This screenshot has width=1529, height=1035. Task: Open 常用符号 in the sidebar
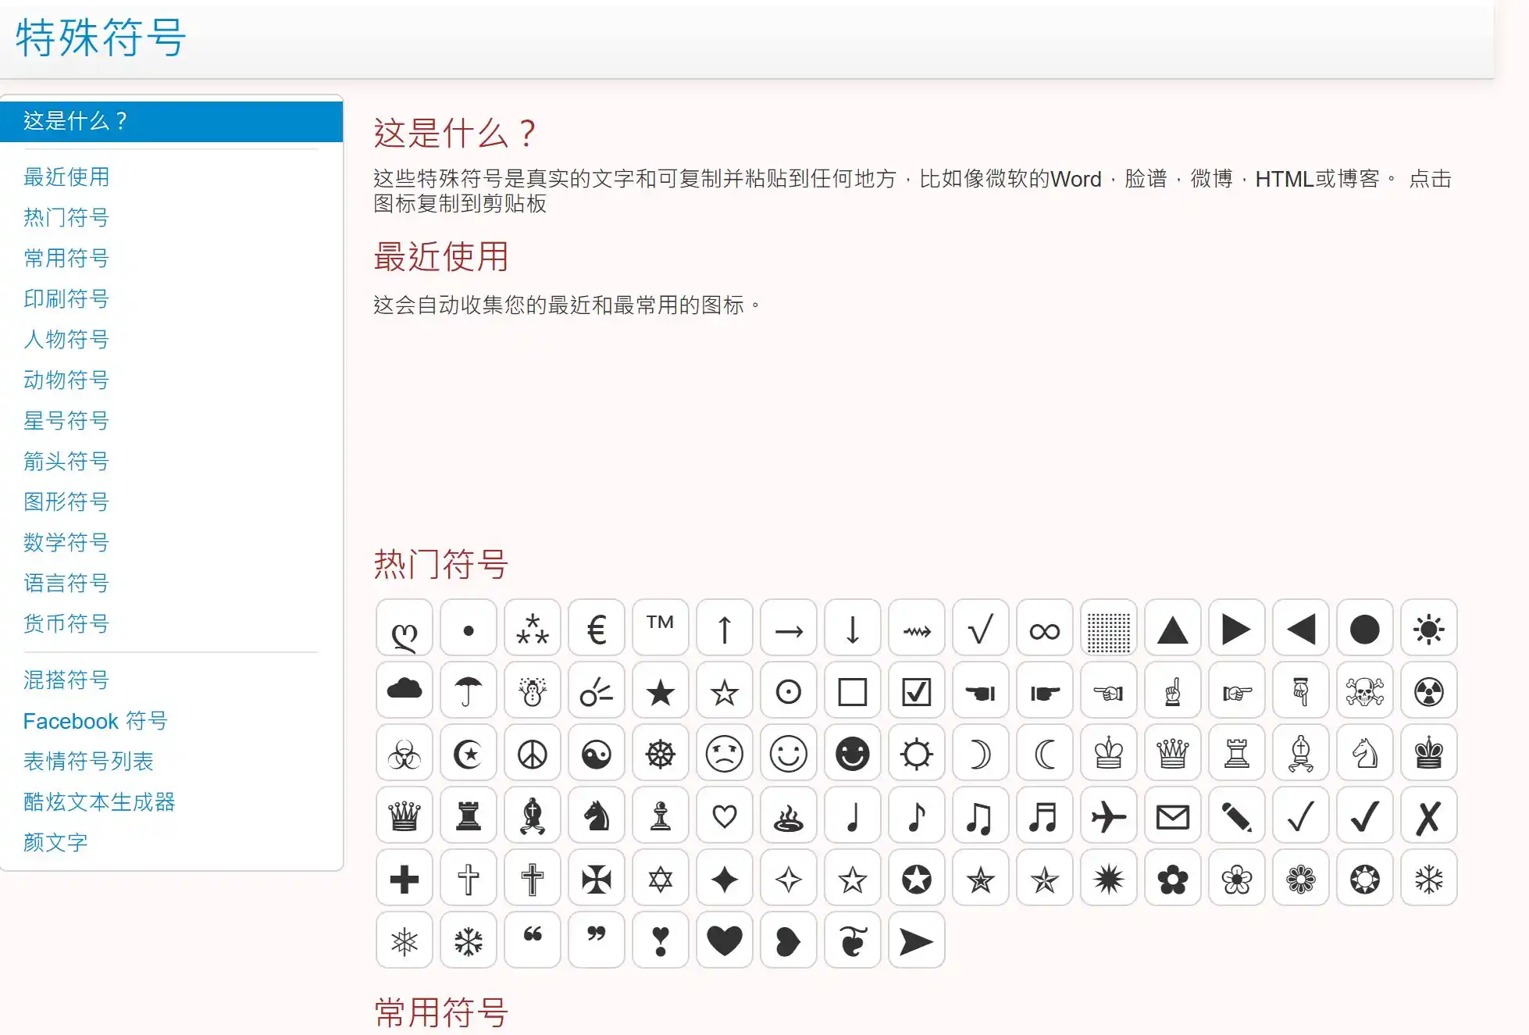(x=66, y=259)
